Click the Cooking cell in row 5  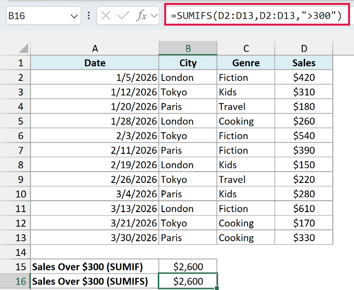coord(246,121)
